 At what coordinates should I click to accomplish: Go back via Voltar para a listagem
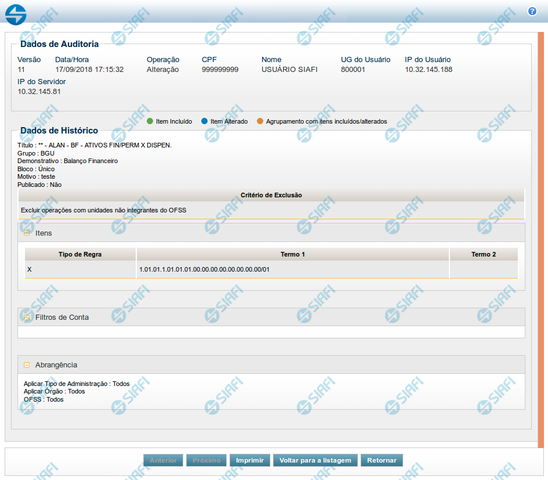pos(315,460)
